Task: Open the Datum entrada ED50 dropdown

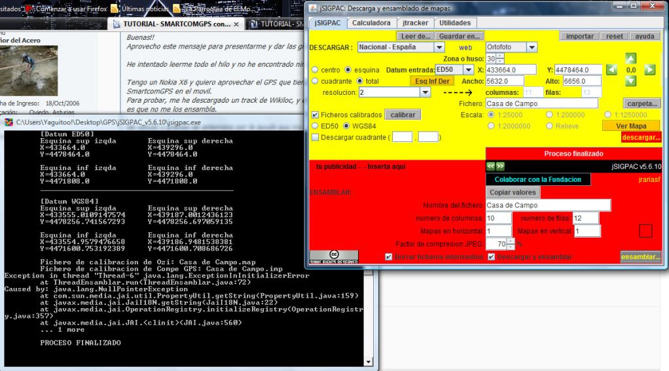Action: tap(468, 69)
